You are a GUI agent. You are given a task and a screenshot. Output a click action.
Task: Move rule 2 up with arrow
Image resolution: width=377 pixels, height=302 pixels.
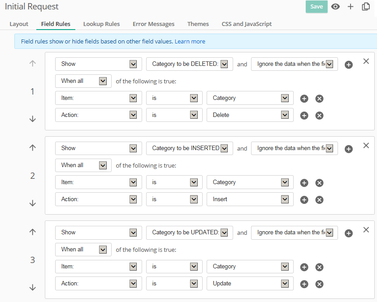(x=32, y=148)
